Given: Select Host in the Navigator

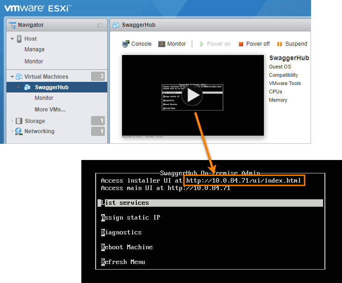Looking at the screenshot, I should (x=31, y=39).
